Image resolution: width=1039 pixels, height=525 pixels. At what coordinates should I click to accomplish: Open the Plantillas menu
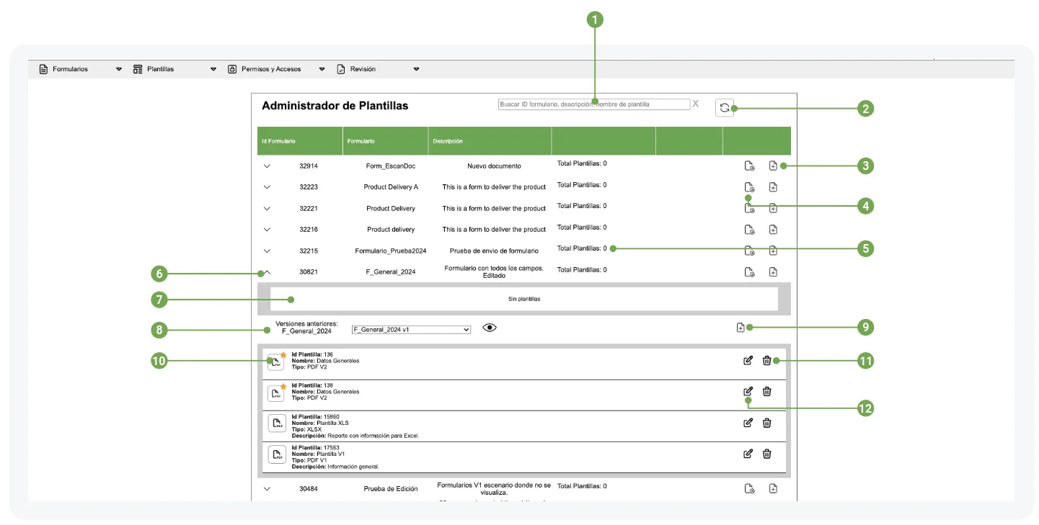175,69
